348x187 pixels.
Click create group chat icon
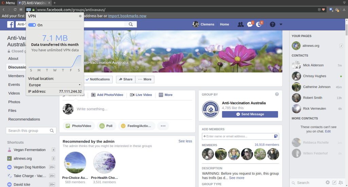[341, 183]
